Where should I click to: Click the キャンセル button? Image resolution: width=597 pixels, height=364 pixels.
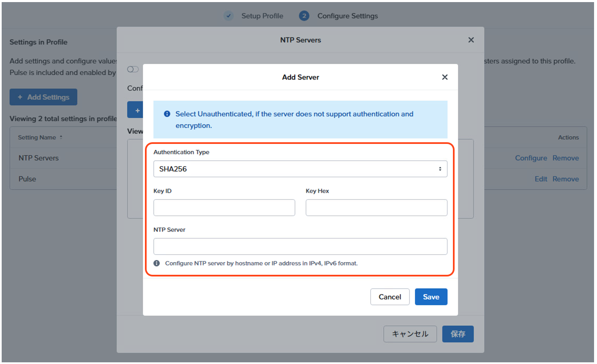tap(410, 334)
